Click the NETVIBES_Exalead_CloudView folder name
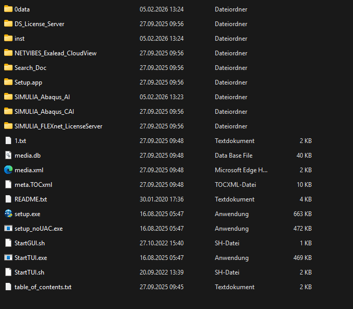The image size is (353, 309). tap(55, 53)
